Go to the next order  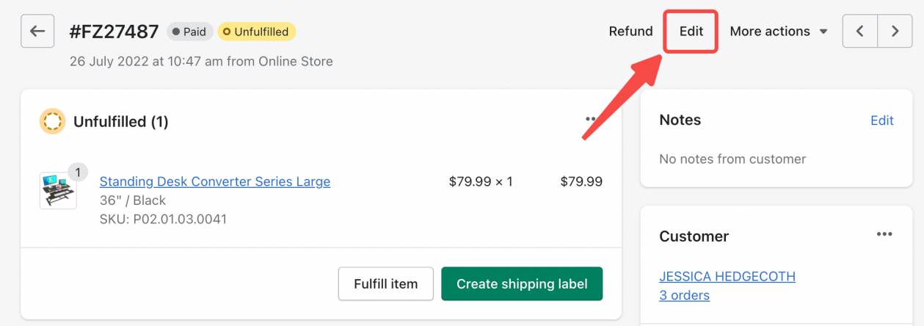point(894,32)
